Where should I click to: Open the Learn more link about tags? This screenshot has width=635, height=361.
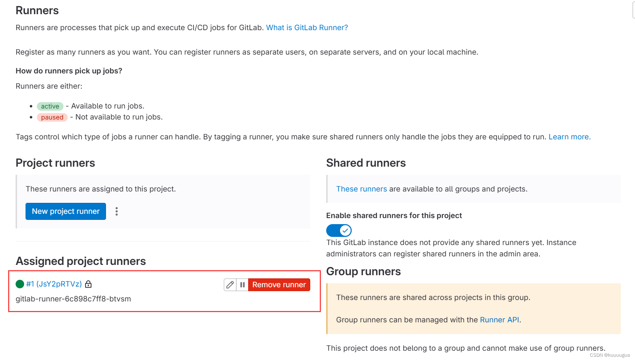click(x=569, y=137)
